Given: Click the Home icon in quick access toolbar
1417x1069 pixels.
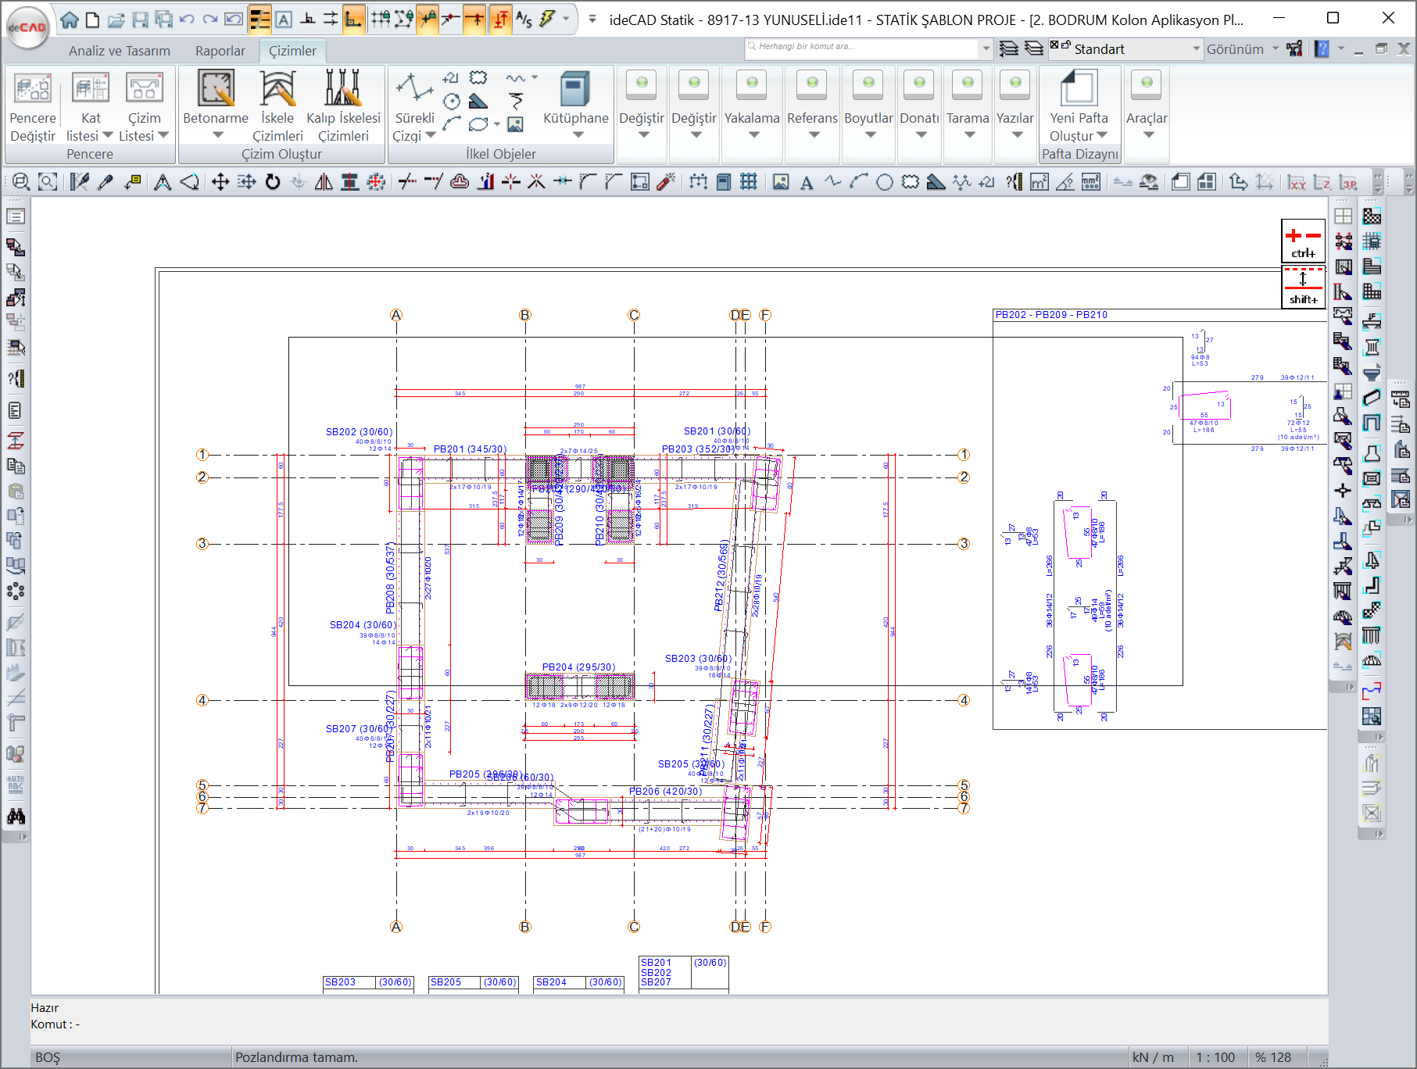Looking at the screenshot, I should pyautogui.click(x=70, y=20).
